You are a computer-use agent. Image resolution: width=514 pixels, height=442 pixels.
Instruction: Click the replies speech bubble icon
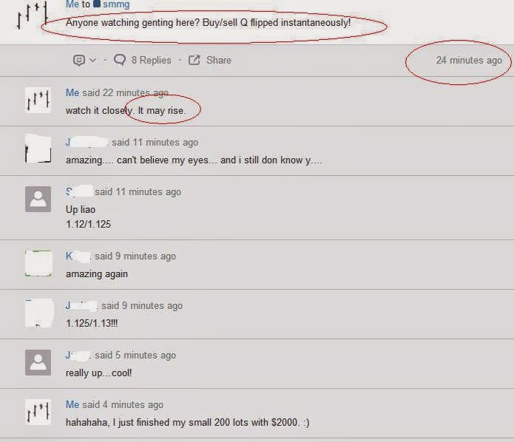[x=120, y=60]
